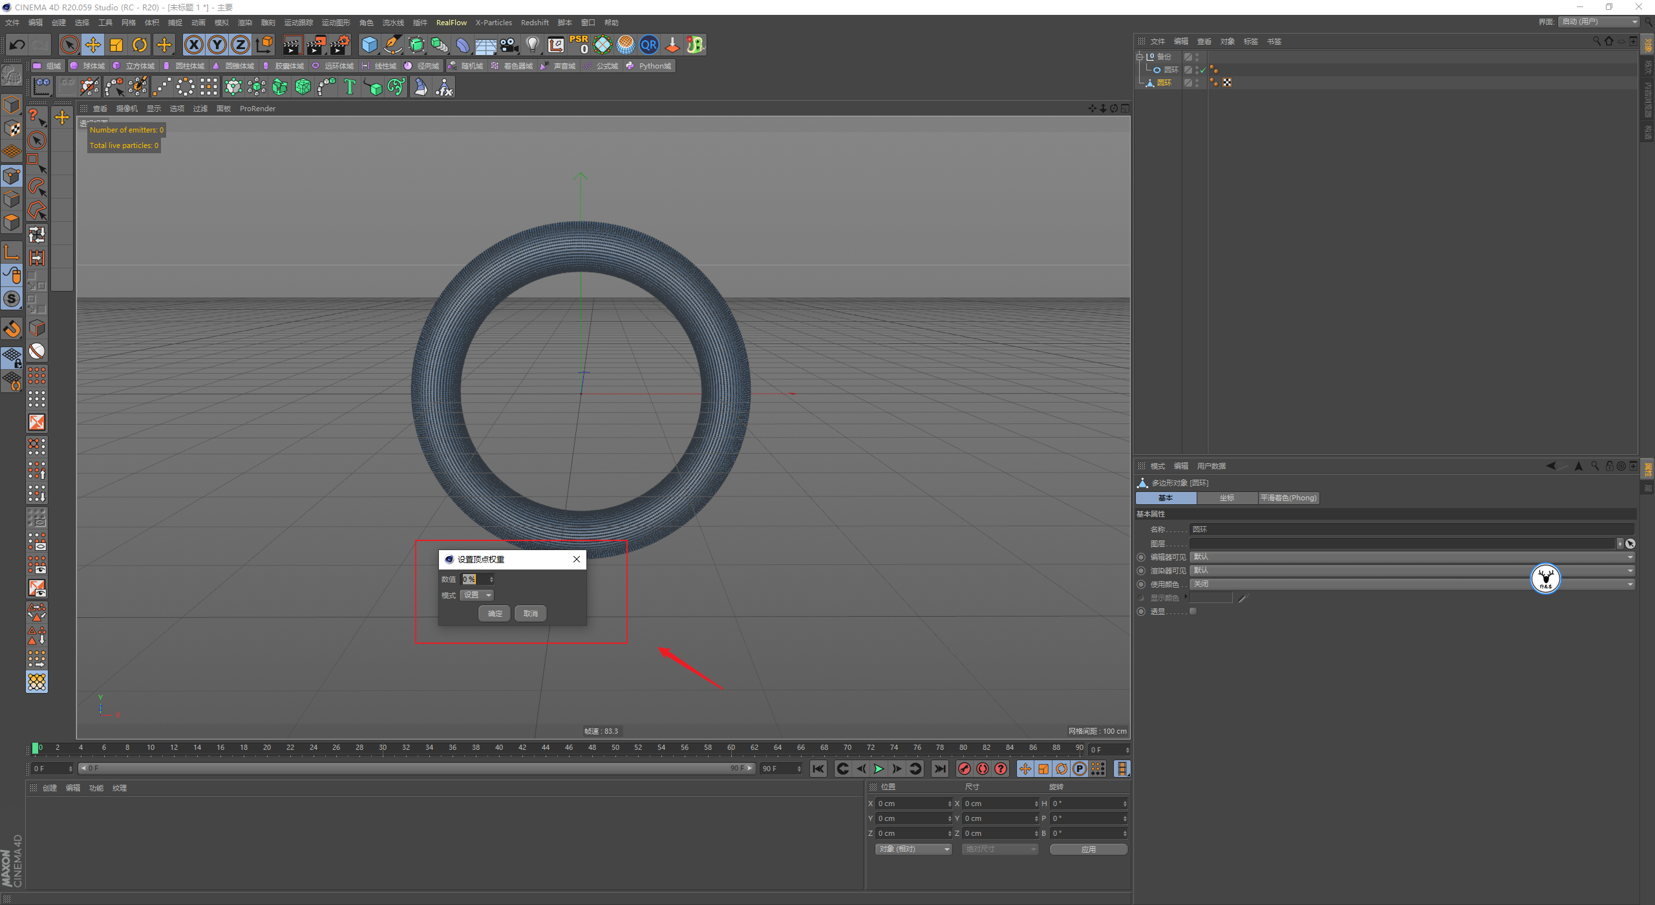Enable the 透显 X-Ray checkbox
The image size is (1655, 905).
pyautogui.click(x=1193, y=611)
